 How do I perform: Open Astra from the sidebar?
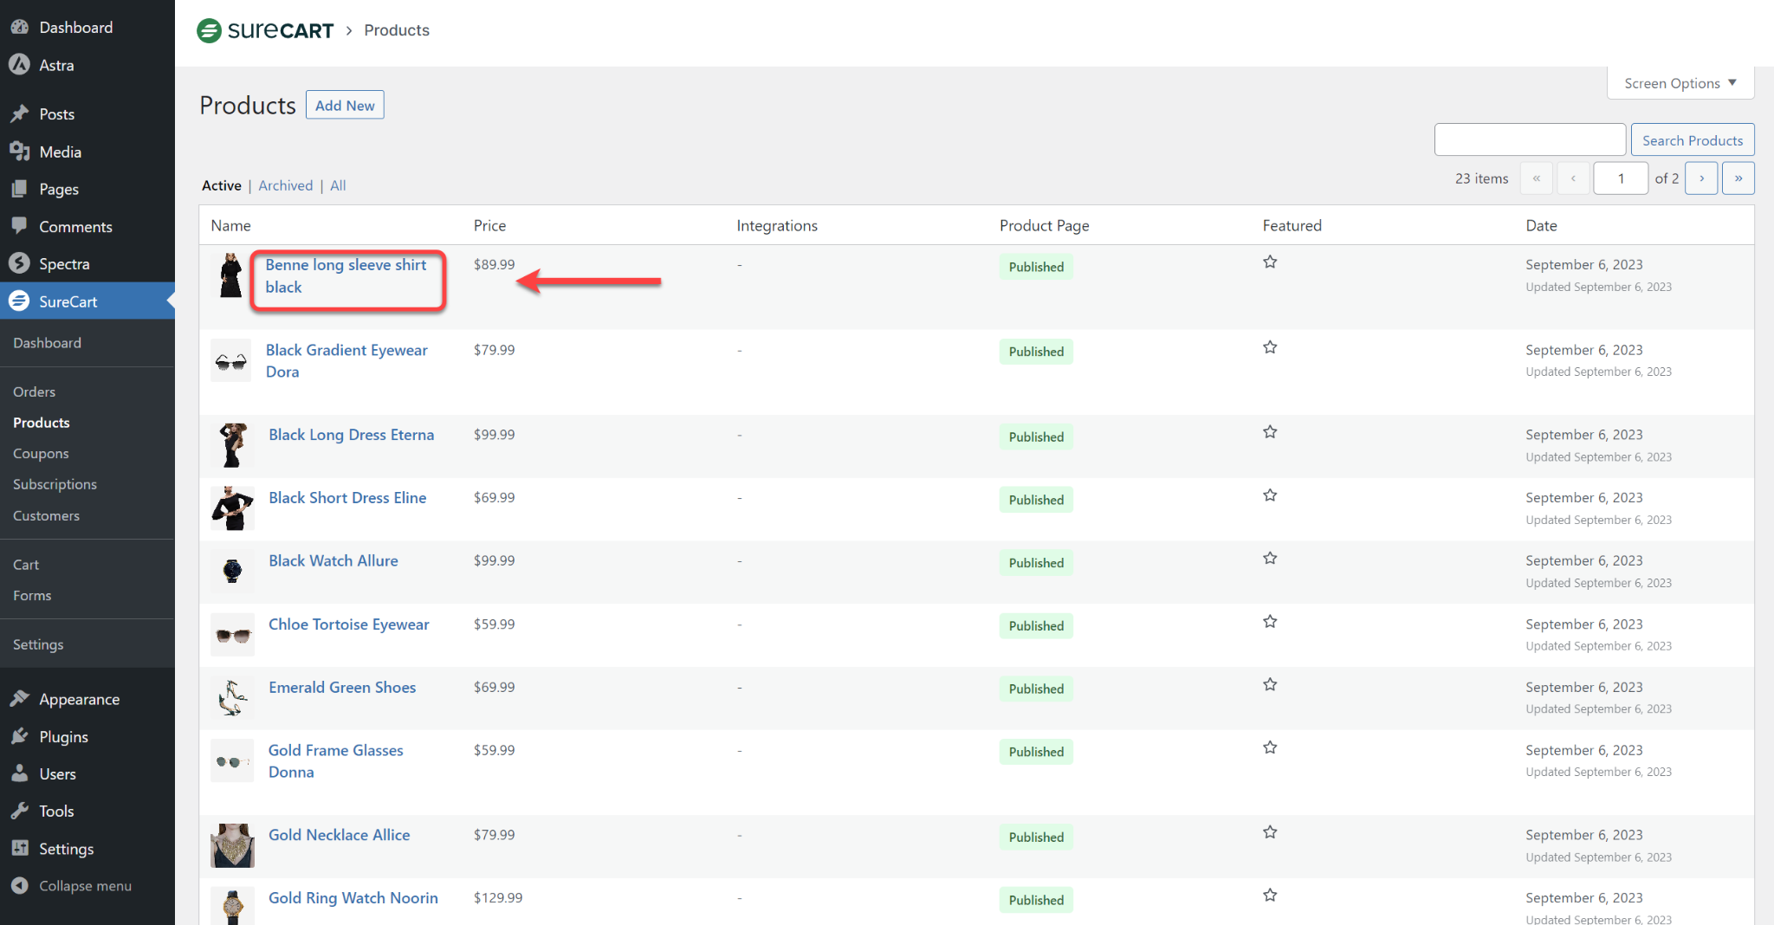click(55, 65)
